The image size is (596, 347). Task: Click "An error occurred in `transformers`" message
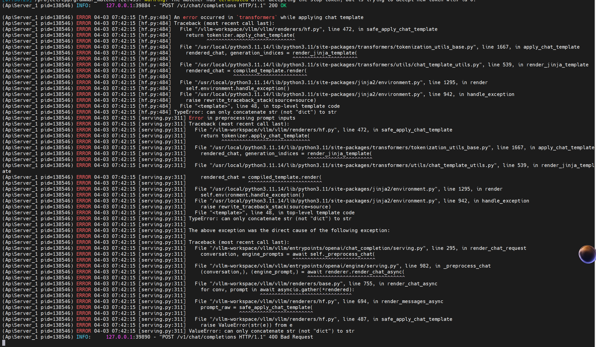click(x=268, y=17)
